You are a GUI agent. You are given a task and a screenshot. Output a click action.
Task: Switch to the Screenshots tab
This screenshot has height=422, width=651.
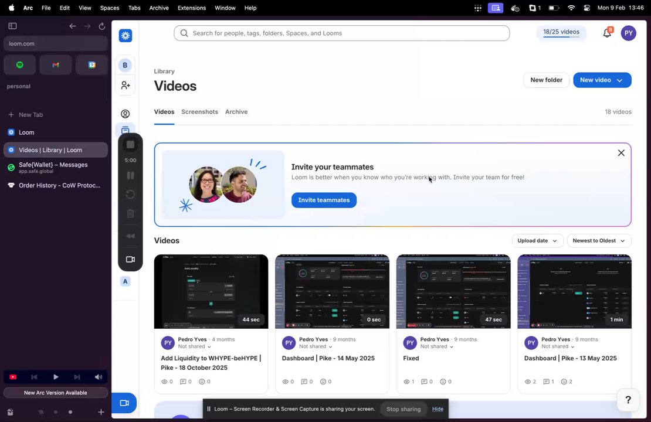(200, 111)
